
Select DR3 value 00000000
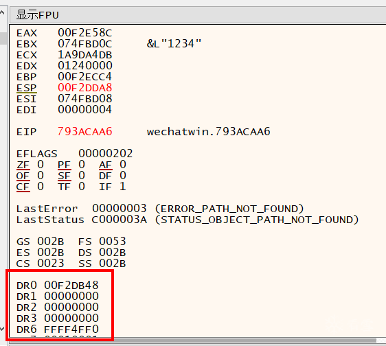click(x=71, y=318)
